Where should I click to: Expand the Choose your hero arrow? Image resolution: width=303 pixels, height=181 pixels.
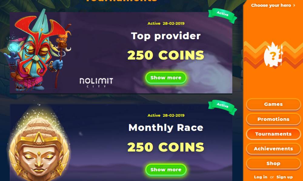pos(294,5)
